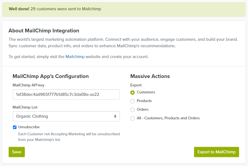
Task: Click 'All - Customers, Products and Orders' label text
Action: [x=168, y=118]
